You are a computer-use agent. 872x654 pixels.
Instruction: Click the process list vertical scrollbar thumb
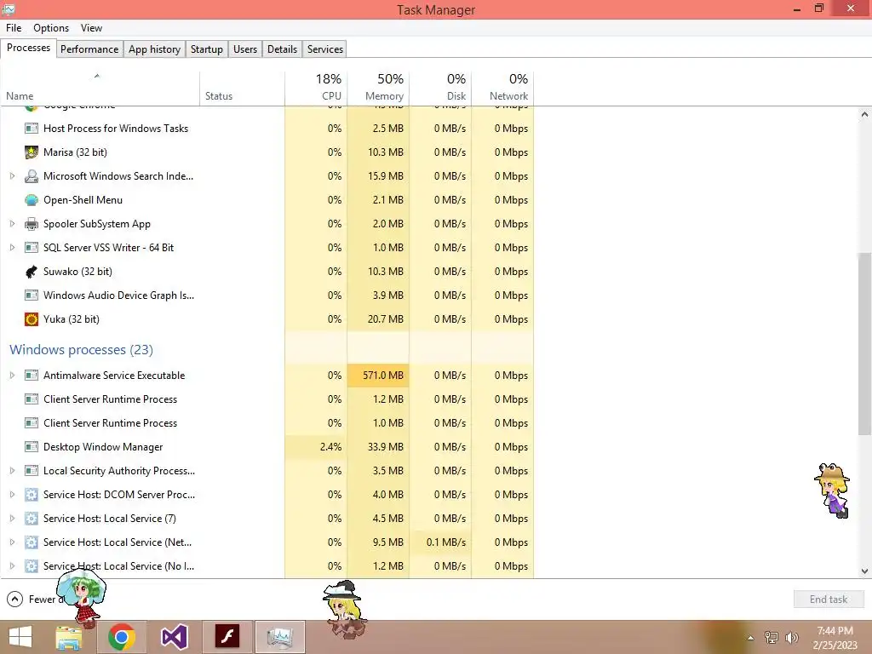pyautogui.click(x=864, y=344)
